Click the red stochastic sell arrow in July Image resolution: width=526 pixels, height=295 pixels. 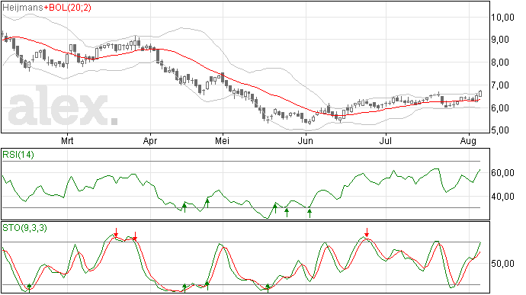[x=367, y=232]
